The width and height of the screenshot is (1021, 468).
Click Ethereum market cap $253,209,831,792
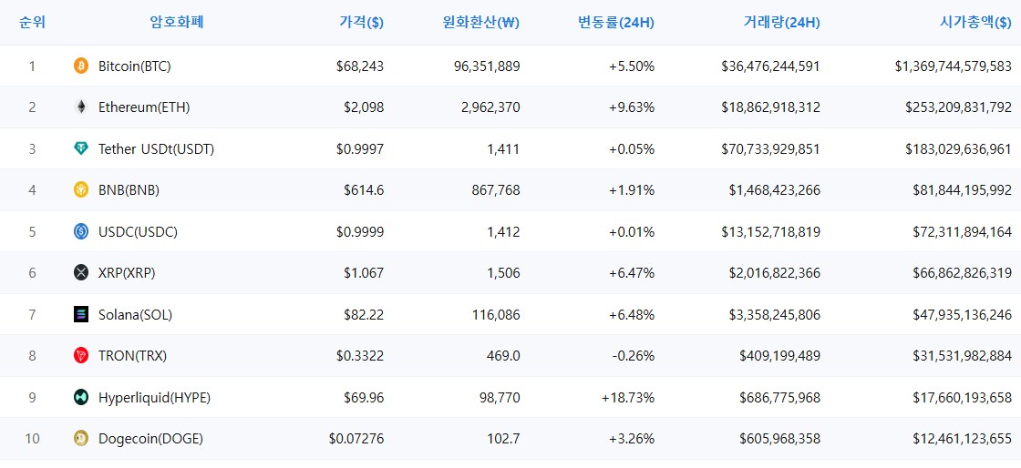[x=958, y=108]
